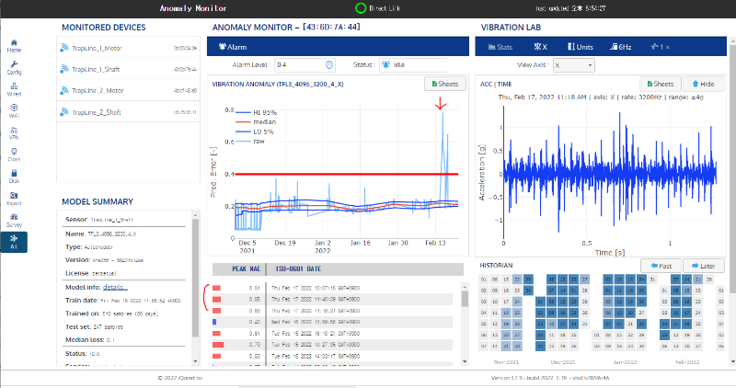This screenshot has width=736, height=388.
Task: Open the 6Hz filter tab in the Vibration Lab
Action: [620, 47]
